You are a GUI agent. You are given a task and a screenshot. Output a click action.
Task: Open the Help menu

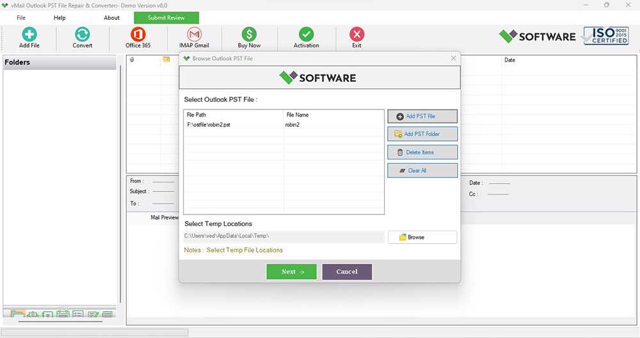coord(60,17)
